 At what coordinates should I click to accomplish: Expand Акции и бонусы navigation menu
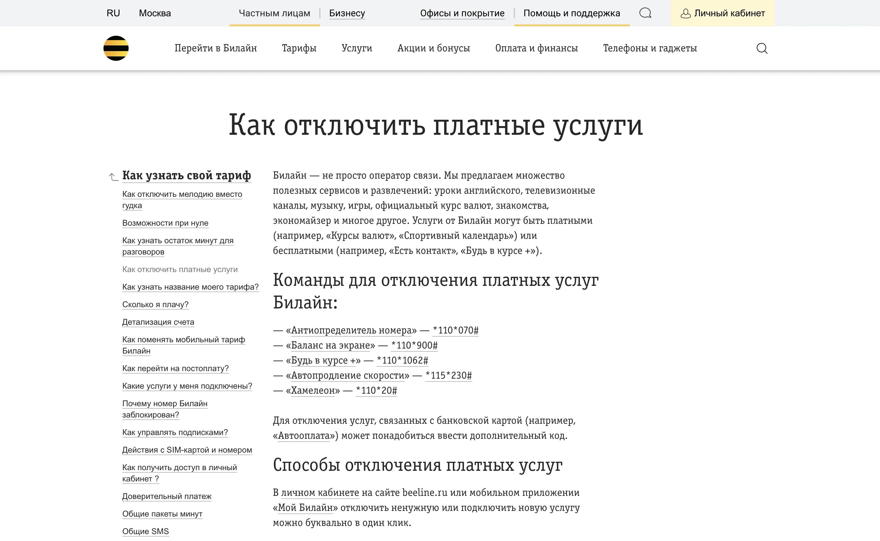(433, 48)
